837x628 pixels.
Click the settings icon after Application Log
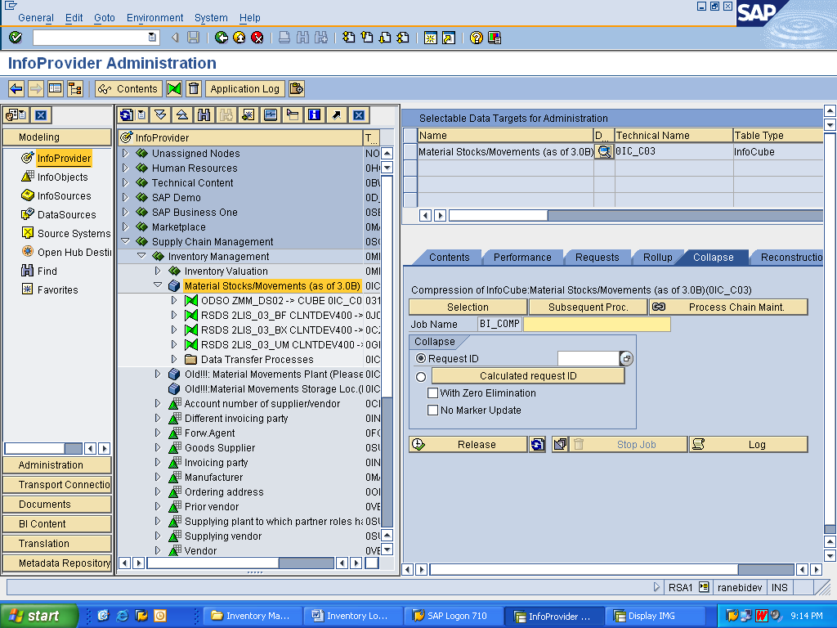coord(296,88)
